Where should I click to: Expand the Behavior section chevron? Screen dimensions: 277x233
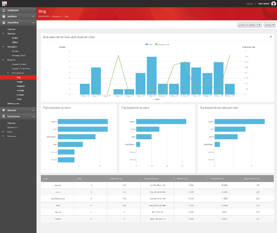click(x=33, y=110)
